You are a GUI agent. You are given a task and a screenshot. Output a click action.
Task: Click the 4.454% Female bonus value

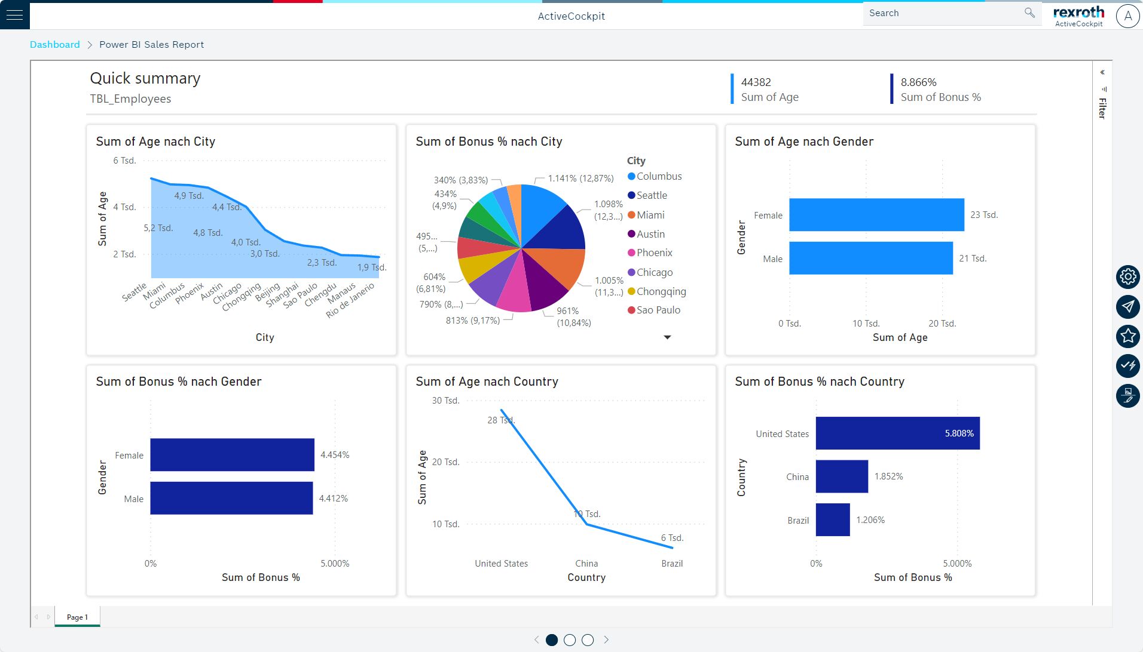[335, 454]
